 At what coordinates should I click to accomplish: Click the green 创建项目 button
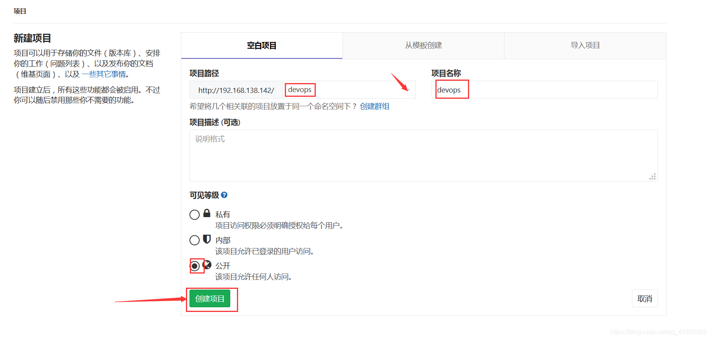pyautogui.click(x=210, y=299)
